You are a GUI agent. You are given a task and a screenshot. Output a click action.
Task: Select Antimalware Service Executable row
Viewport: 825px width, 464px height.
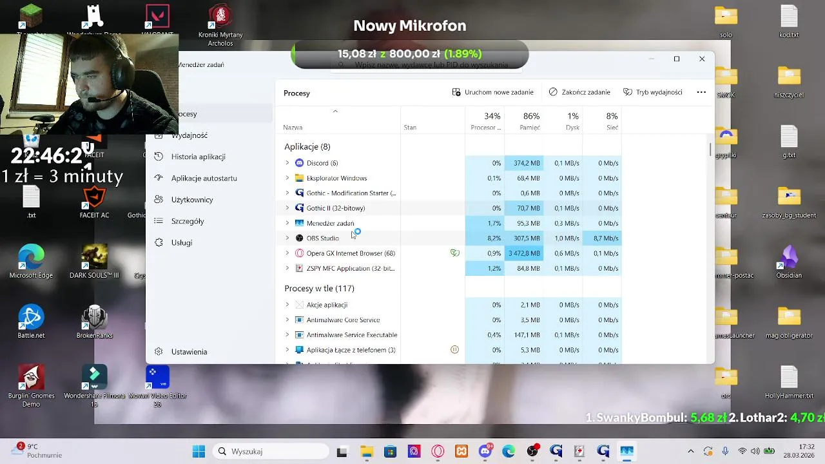click(450, 335)
